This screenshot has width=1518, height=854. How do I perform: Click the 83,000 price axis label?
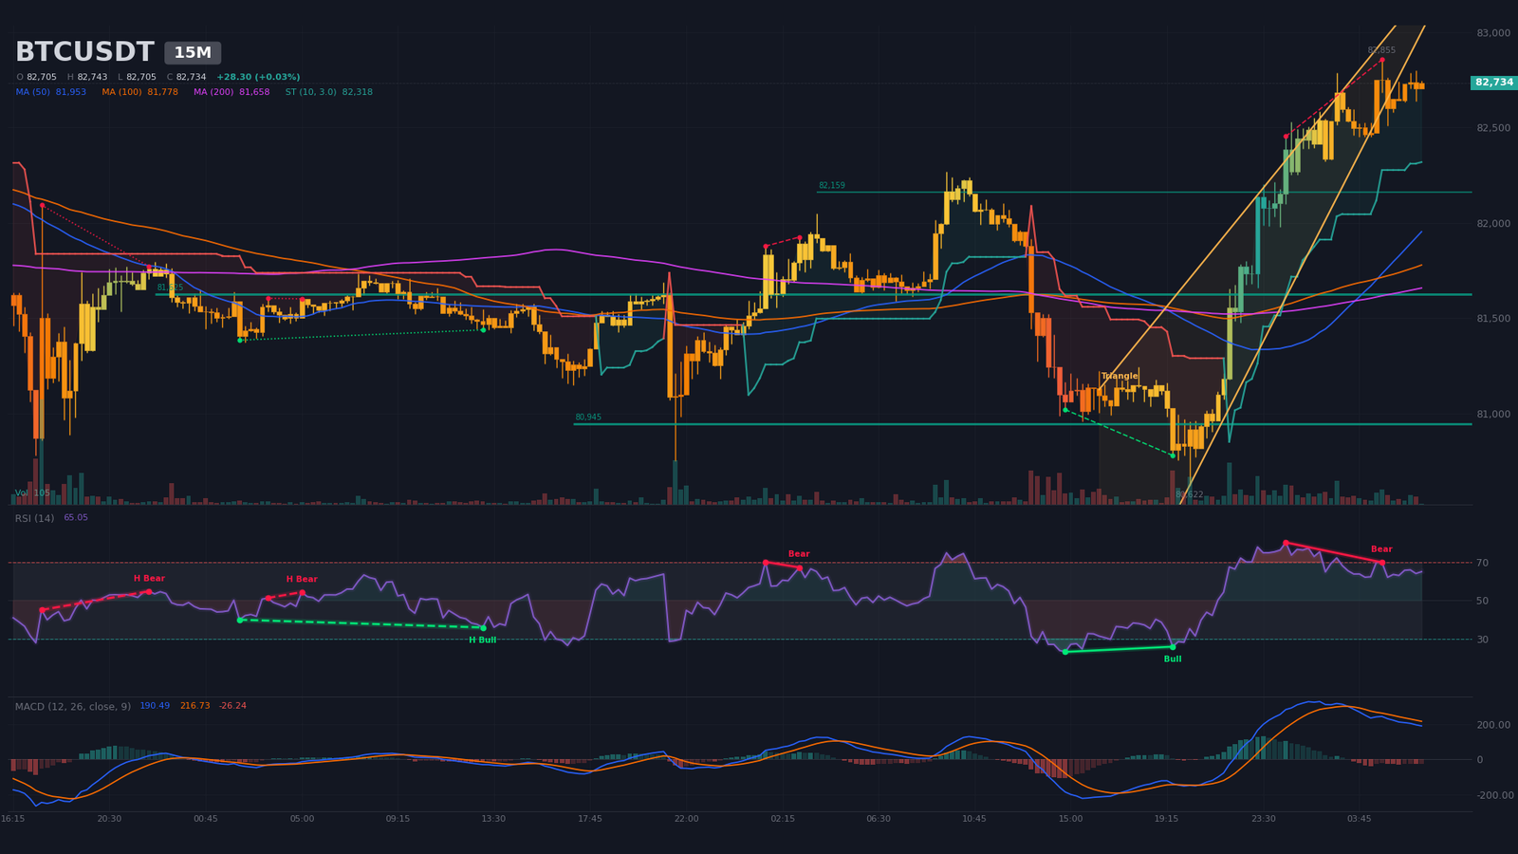(x=1493, y=33)
